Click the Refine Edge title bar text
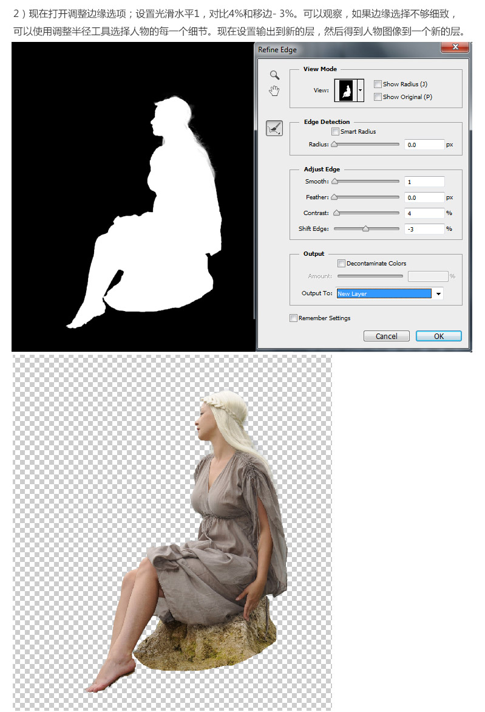 click(277, 49)
